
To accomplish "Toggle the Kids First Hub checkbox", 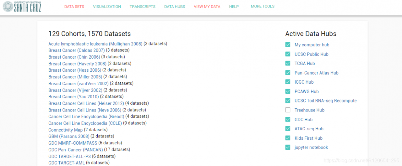I will point(288,138).
